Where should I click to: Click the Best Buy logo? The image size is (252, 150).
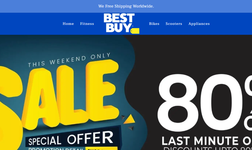click(121, 23)
